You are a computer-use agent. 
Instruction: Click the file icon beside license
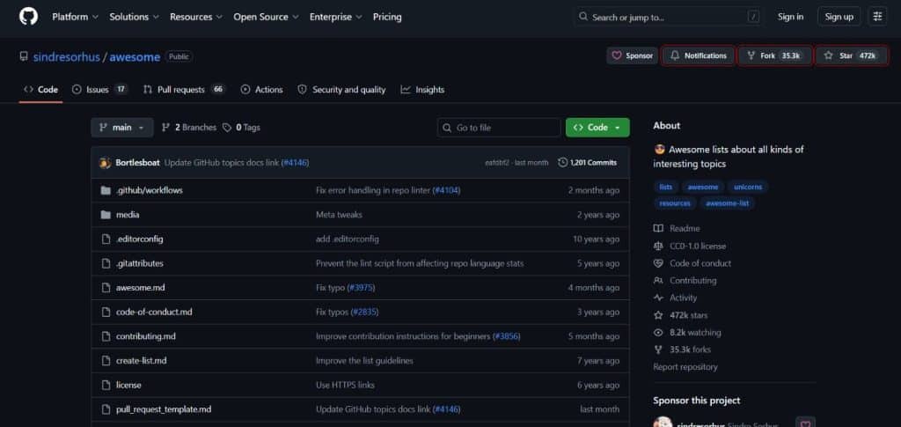(x=106, y=385)
